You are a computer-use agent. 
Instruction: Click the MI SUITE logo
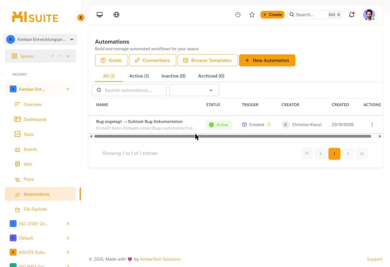click(x=35, y=17)
